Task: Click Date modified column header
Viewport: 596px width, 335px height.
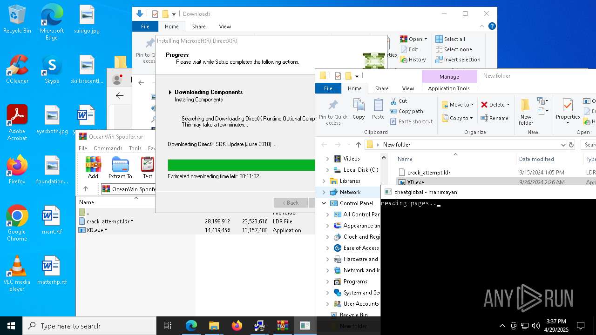Action: (536, 159)
